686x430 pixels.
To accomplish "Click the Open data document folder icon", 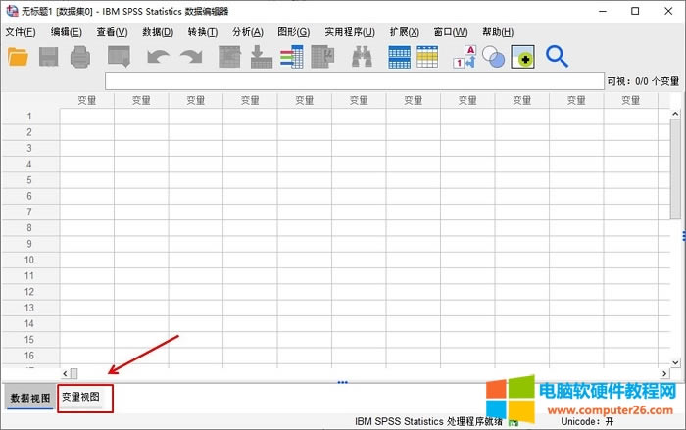I will point(18,57).
